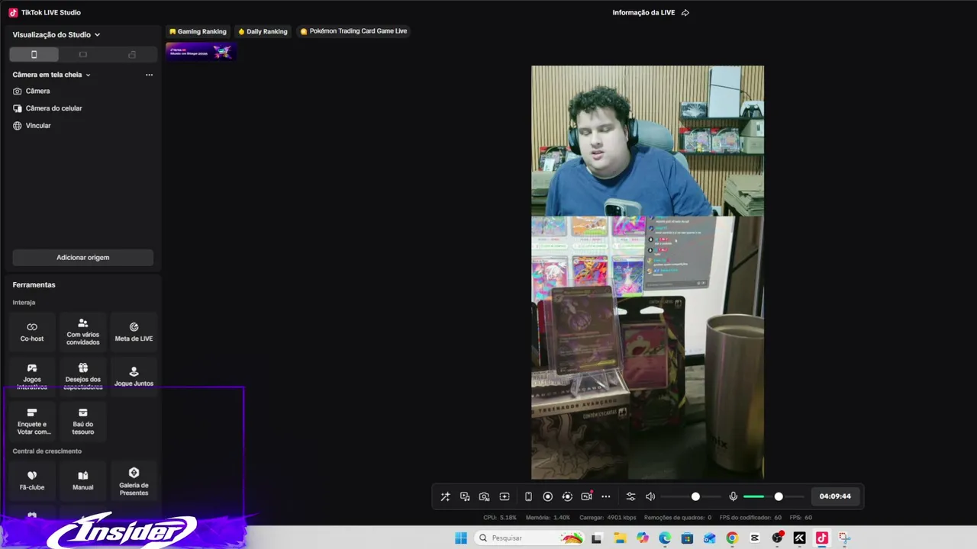Open the Fã-clube tool

coord(32,480)
